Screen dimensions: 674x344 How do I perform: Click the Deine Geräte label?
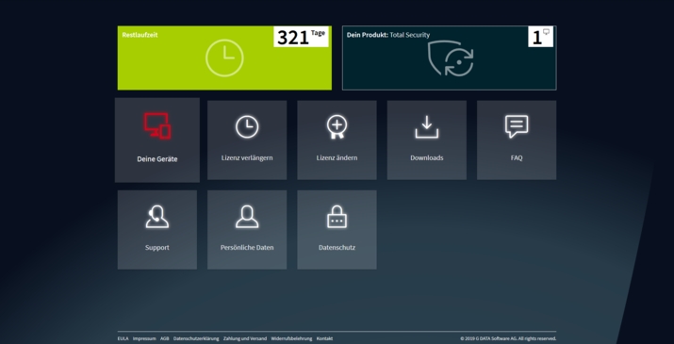(x=157, y=159)
